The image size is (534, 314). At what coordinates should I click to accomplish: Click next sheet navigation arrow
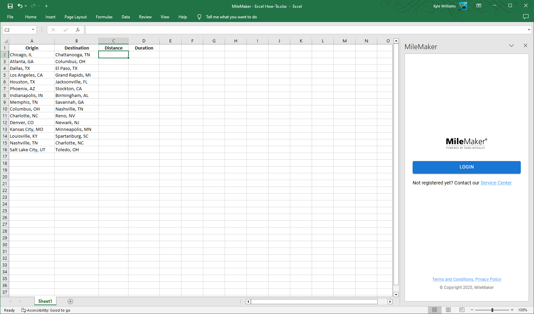[x=20, y=301]
